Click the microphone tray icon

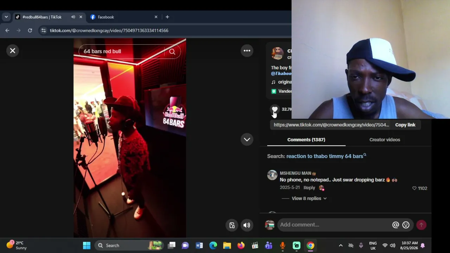(361, 246)
